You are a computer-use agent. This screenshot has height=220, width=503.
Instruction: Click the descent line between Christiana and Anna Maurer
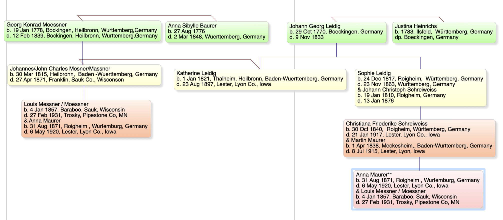pos(419,163)
